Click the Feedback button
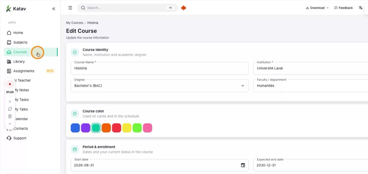368x174 pixels. [343, 8]
